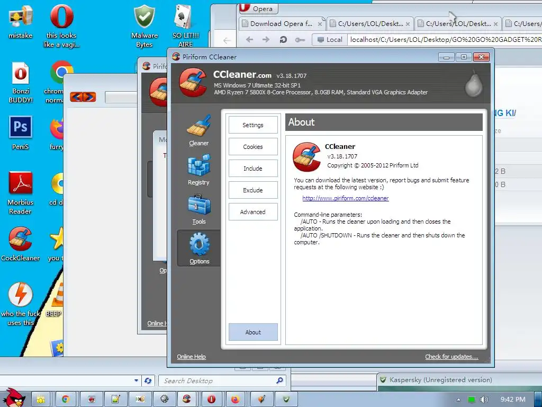Open the 'mistake' desktop icon
Screen dimensions: 542x407
point(21,21)
